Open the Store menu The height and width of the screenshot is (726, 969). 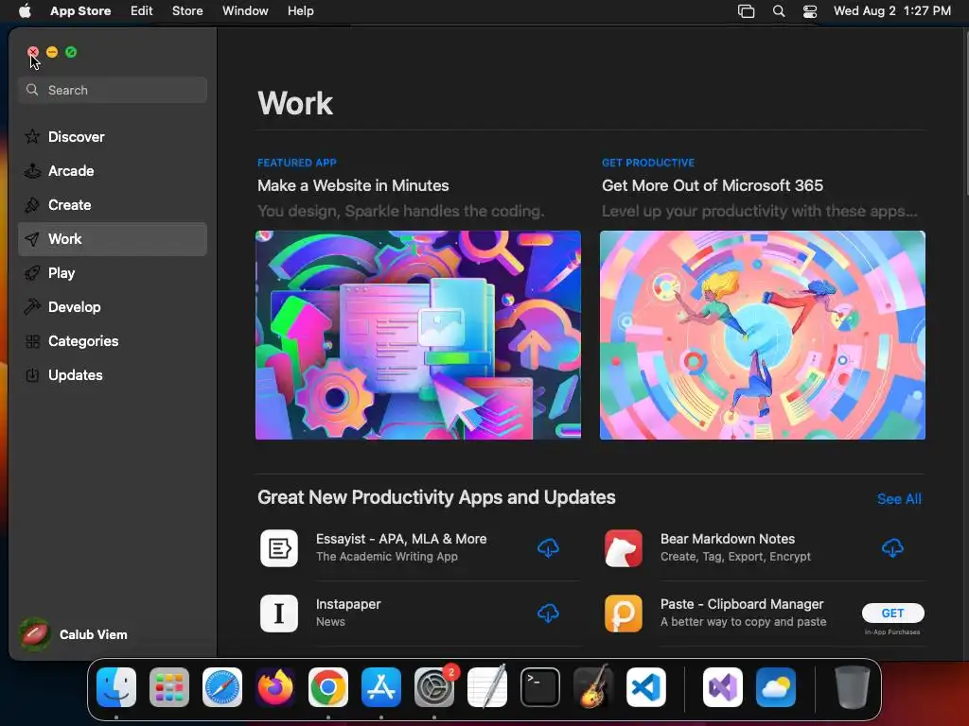point(187,11)
